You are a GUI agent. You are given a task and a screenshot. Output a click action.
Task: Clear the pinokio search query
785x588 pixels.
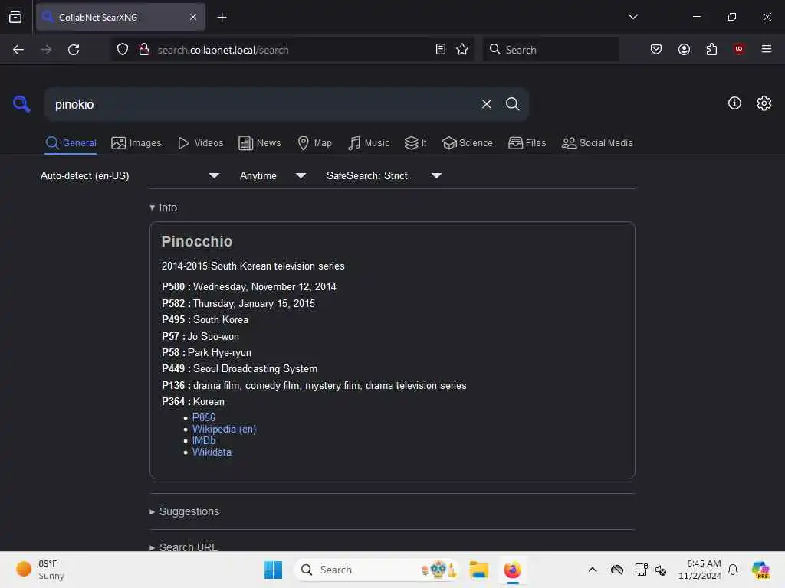[486, 104]
